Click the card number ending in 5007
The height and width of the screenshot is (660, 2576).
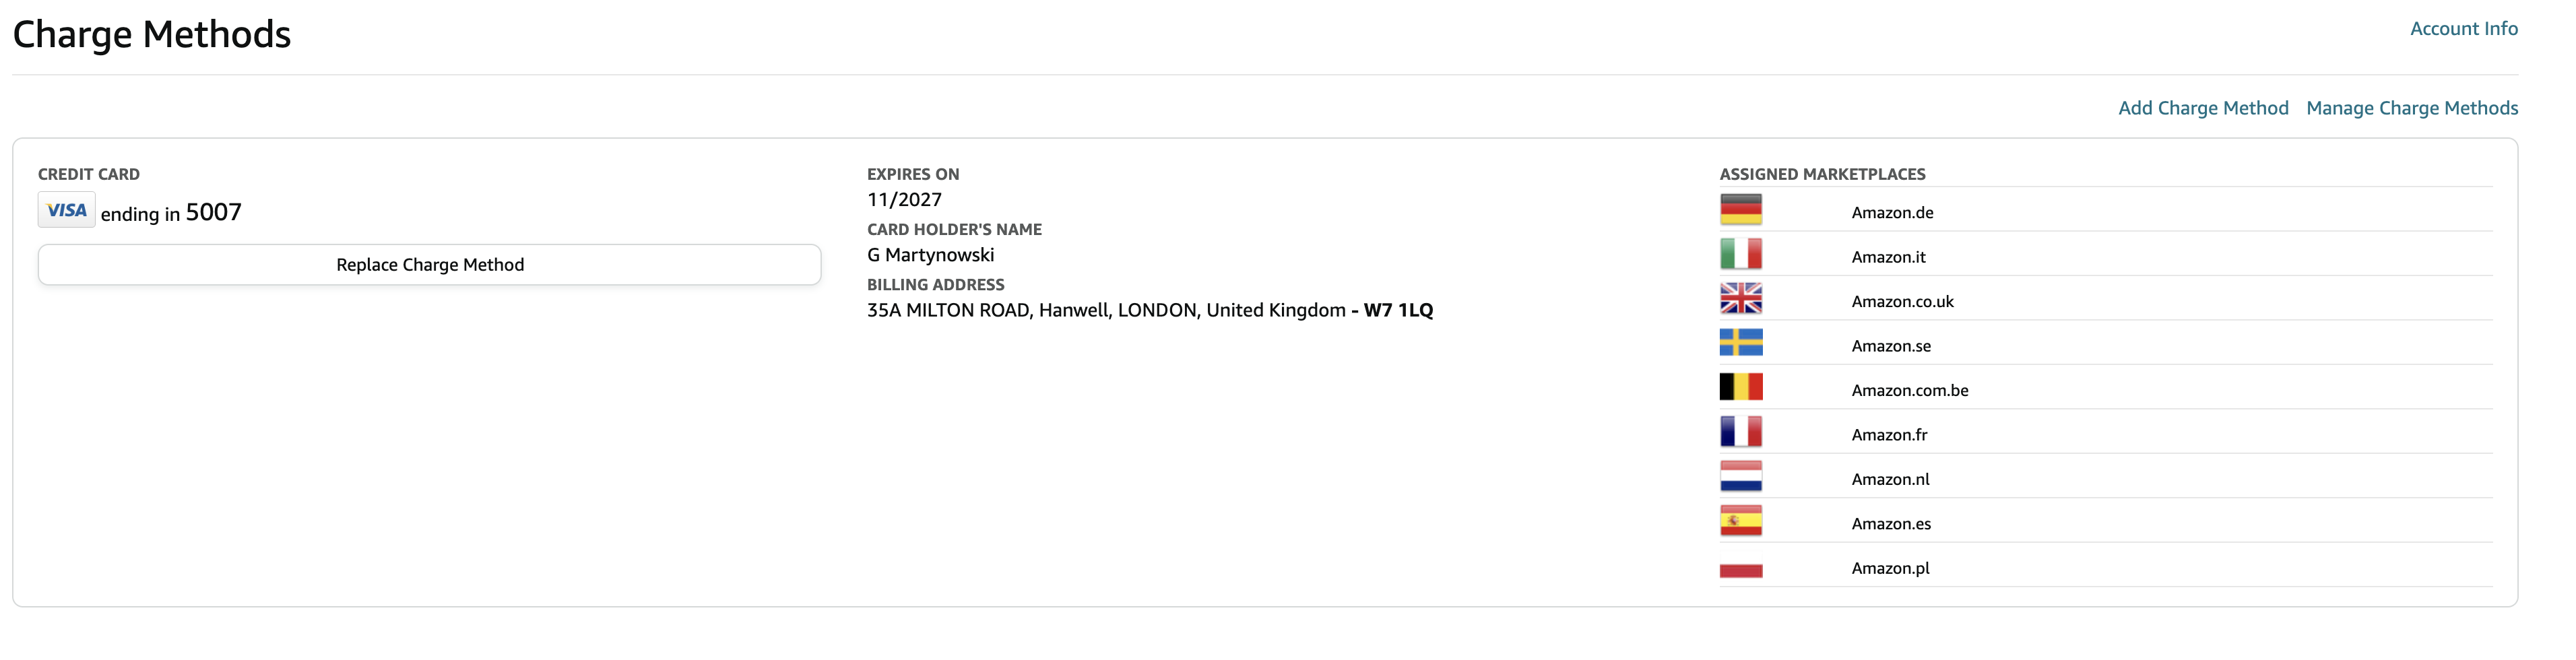click(171, 213)
